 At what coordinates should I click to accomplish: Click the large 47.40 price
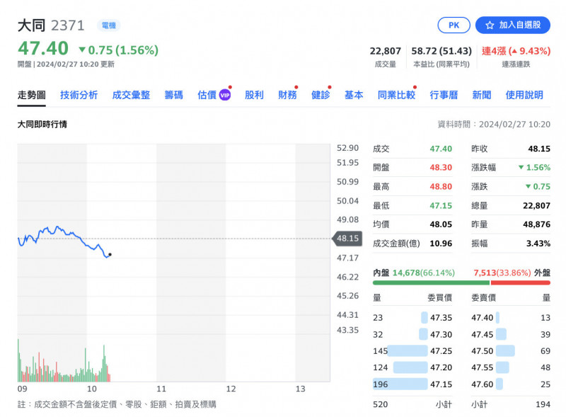tap(43, 48)
